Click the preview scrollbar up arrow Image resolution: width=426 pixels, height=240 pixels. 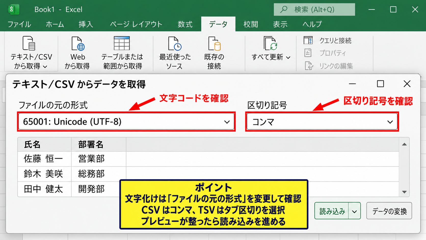pos(404,144)
